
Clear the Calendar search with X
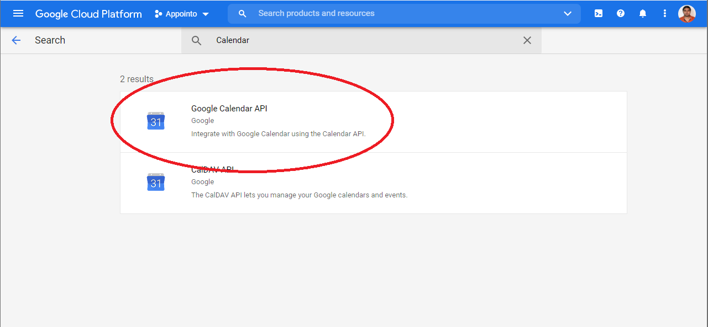pyautogui.click(x=527, y=40)
